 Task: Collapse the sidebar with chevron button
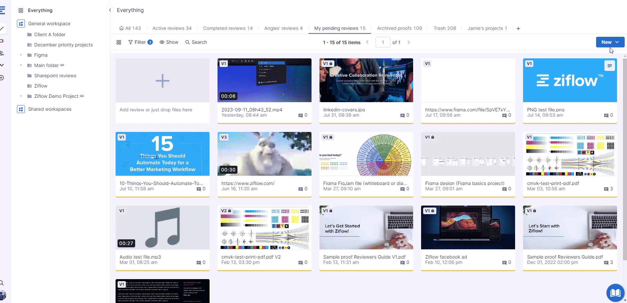pos(110,10)
